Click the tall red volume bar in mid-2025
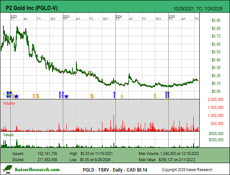The height and width of the screenshot is (175, 230). (x=193, y=124)
